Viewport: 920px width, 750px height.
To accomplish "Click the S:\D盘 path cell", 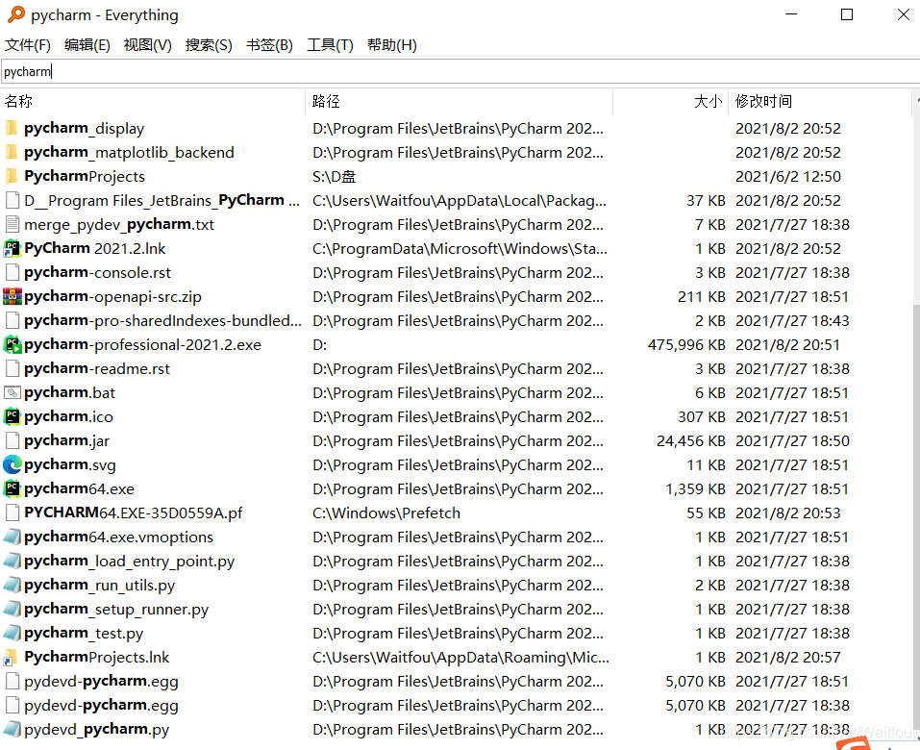I will 334,177.
